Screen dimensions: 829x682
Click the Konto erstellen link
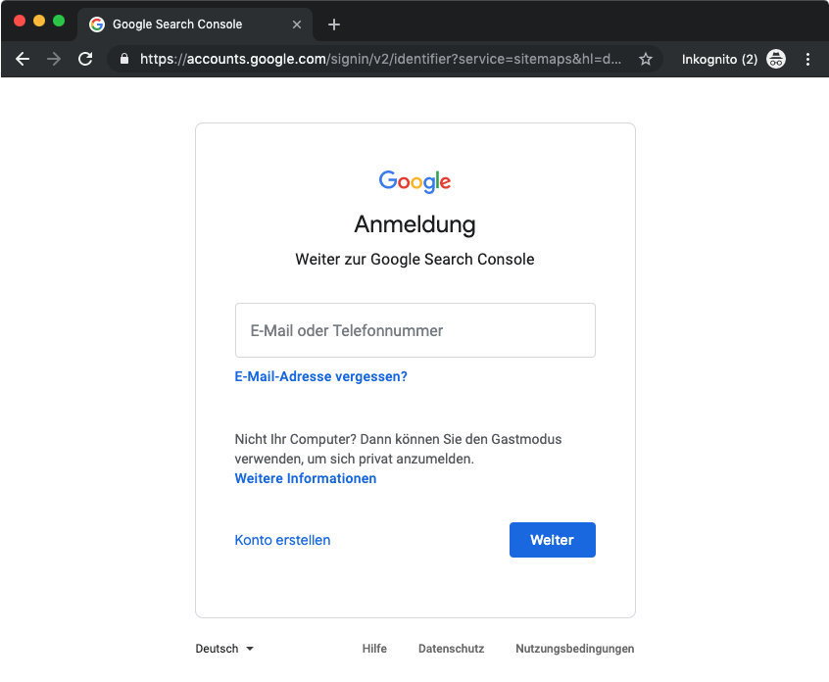[282, 540]
